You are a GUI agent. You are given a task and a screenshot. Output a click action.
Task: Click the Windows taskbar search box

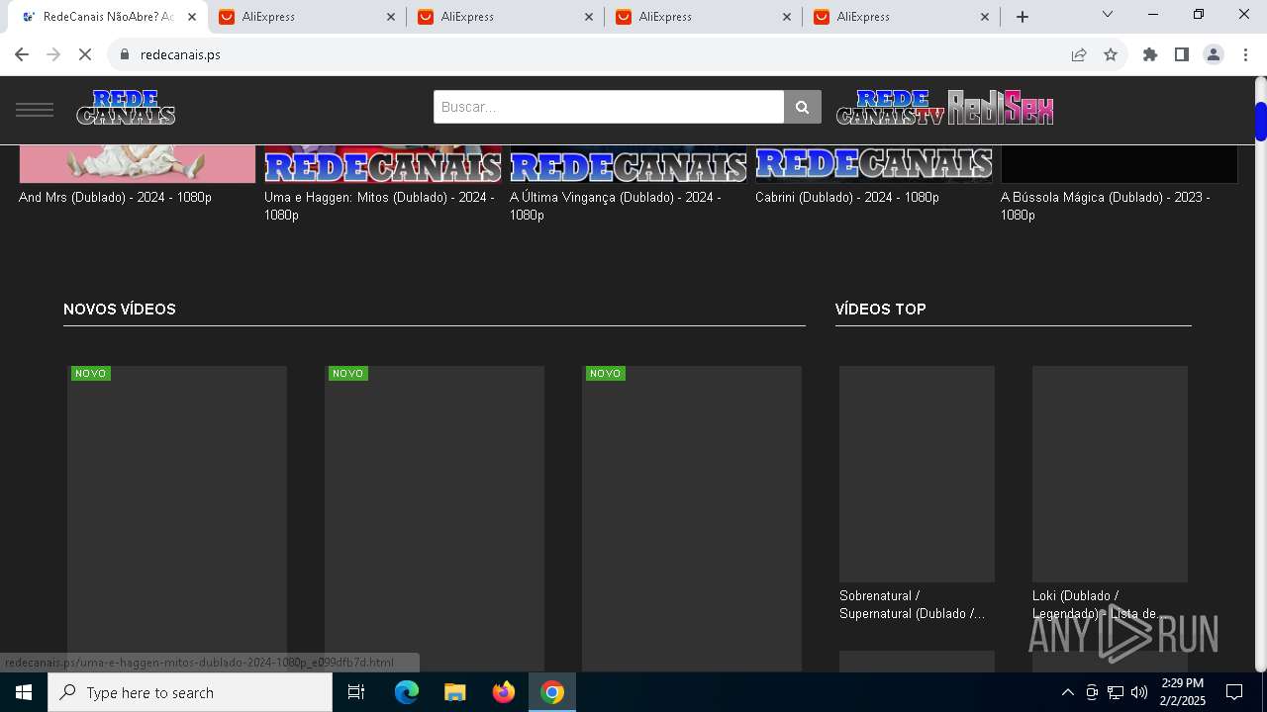[x=190, y=692]
